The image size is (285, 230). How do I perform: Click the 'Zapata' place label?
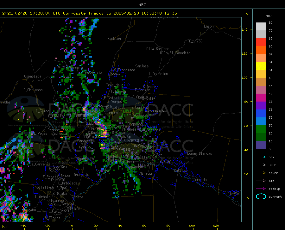(78, 197)
